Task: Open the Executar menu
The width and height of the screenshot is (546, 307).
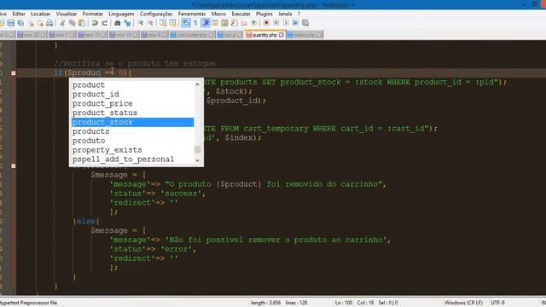Action: click(x=241, y=14)
